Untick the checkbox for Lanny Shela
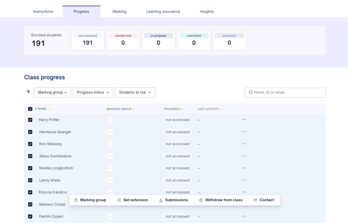348x223 pixels. [30, 180]
